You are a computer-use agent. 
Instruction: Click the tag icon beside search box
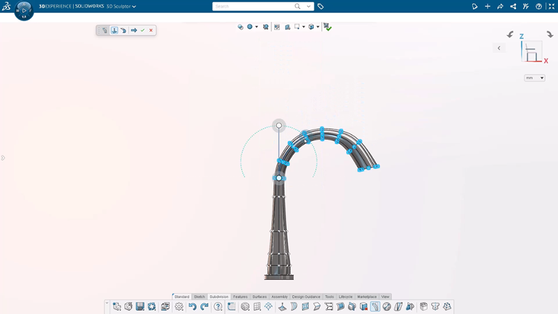click(320, 6)
